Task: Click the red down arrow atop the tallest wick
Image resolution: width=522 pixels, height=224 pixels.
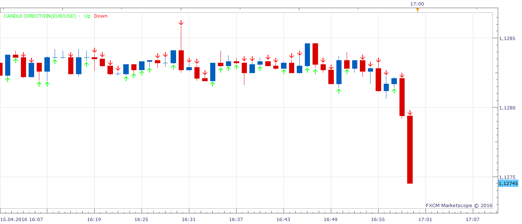Action: (181, 23)
